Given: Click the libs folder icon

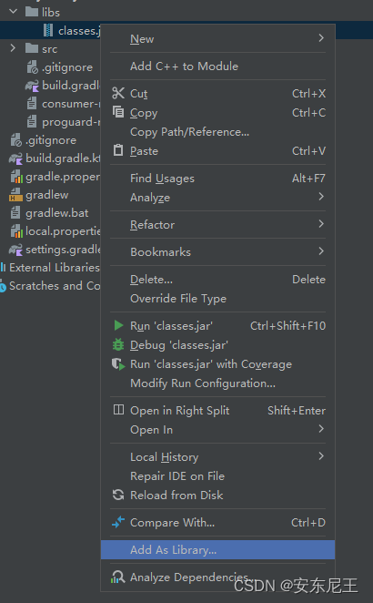Looking at the screenshot, I should point(32,12).
